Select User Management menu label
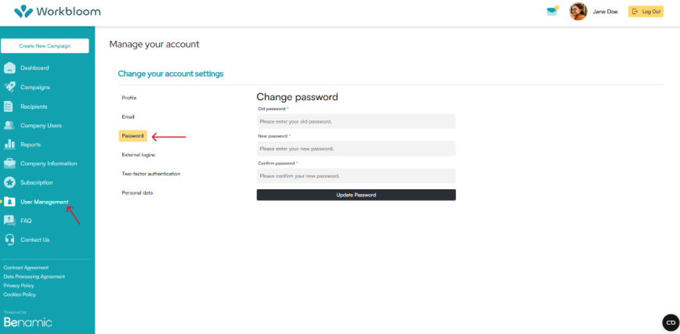The image size is (680, 334). click(x=44, y=202)
